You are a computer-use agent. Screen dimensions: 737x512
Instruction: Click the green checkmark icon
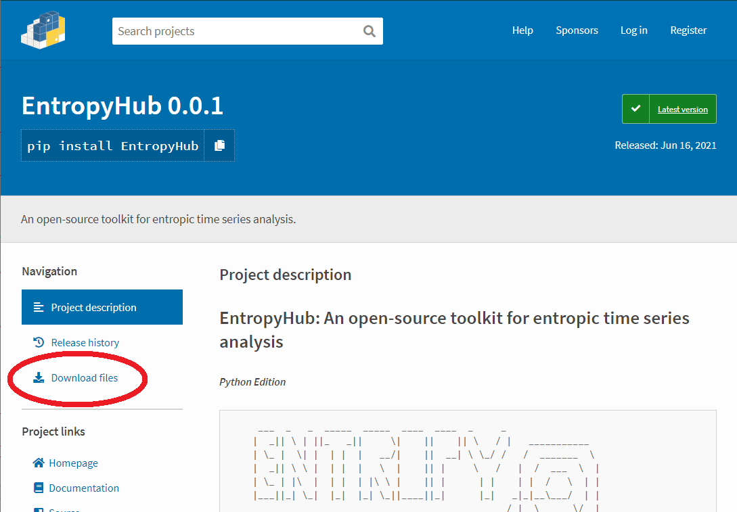[x=635, y=108]
